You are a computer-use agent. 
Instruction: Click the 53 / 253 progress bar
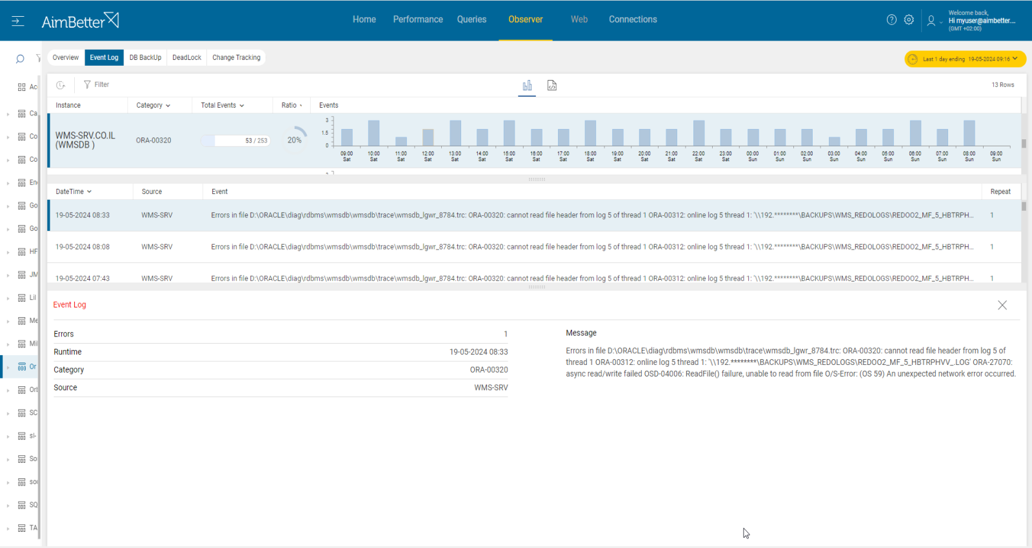(x=235, y=141)
